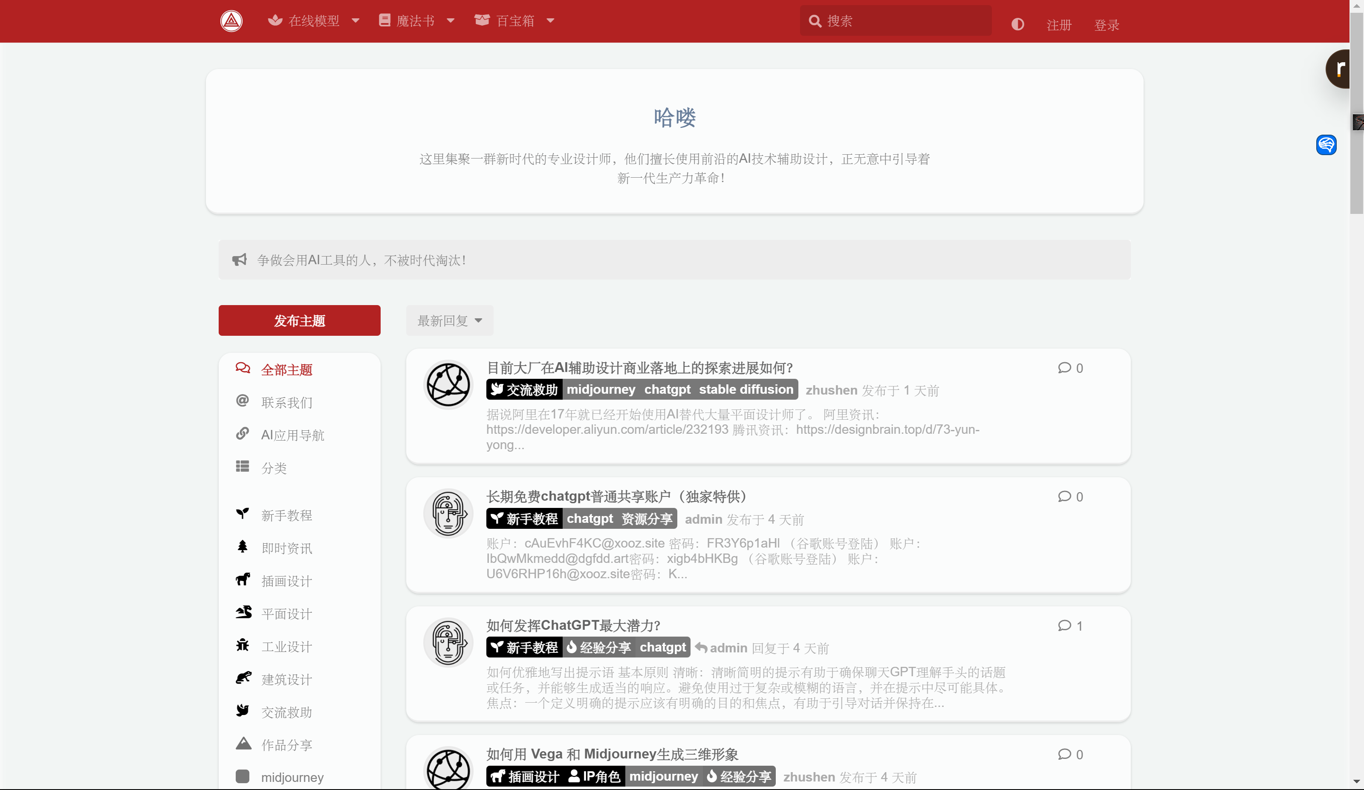Click admin avatar on chatgpt共享账户 post

click(x=448, y=513)
